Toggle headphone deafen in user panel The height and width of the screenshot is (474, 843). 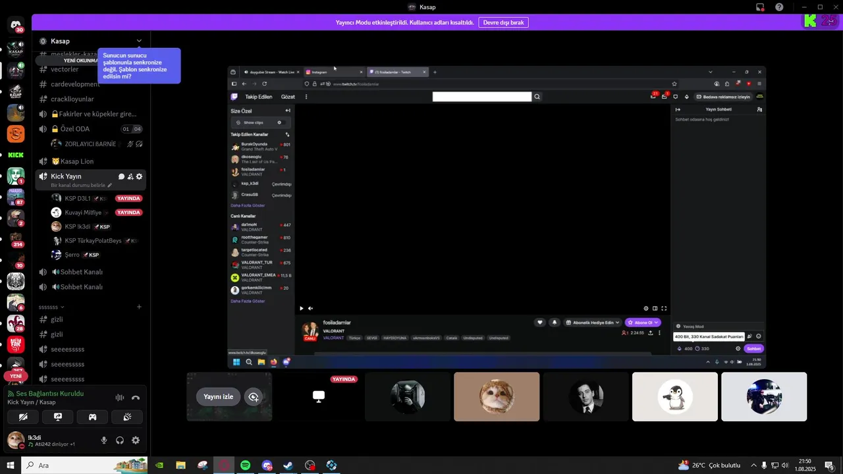click(x=120, y=440)
